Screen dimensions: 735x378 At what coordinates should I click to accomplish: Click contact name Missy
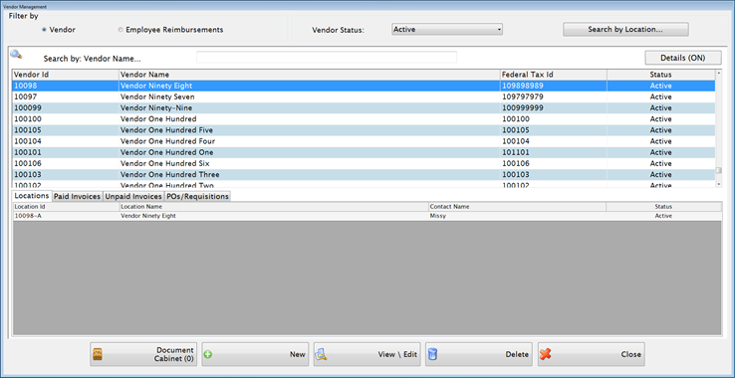437,217
